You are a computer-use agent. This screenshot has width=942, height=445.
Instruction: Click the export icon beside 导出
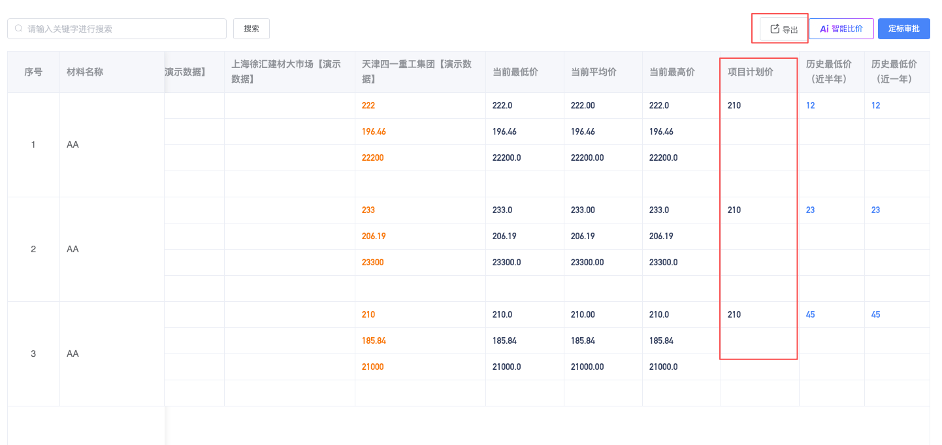(x=775, y=29)
